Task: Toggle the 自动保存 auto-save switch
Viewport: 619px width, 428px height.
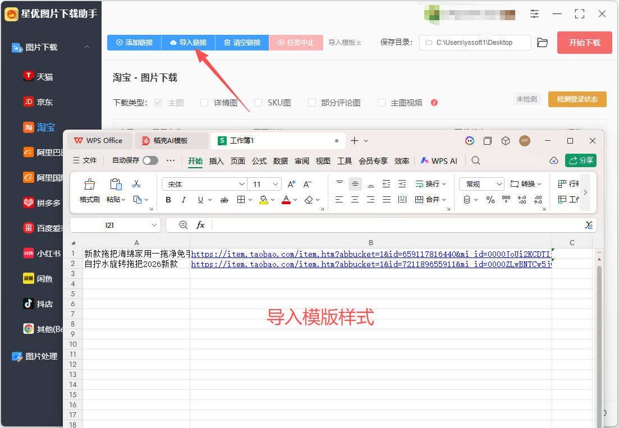Action: [150, 160]
